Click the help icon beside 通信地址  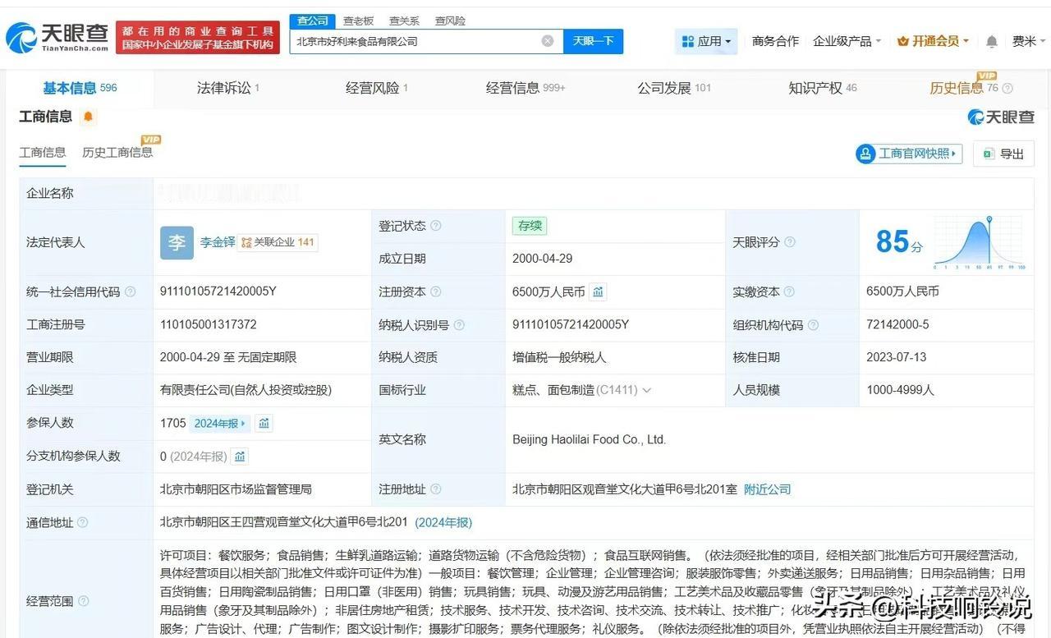coord(82,522)
